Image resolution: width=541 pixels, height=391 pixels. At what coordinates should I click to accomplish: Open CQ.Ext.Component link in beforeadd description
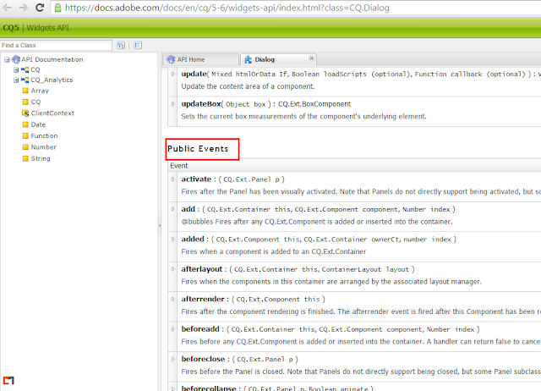point(266,342)
